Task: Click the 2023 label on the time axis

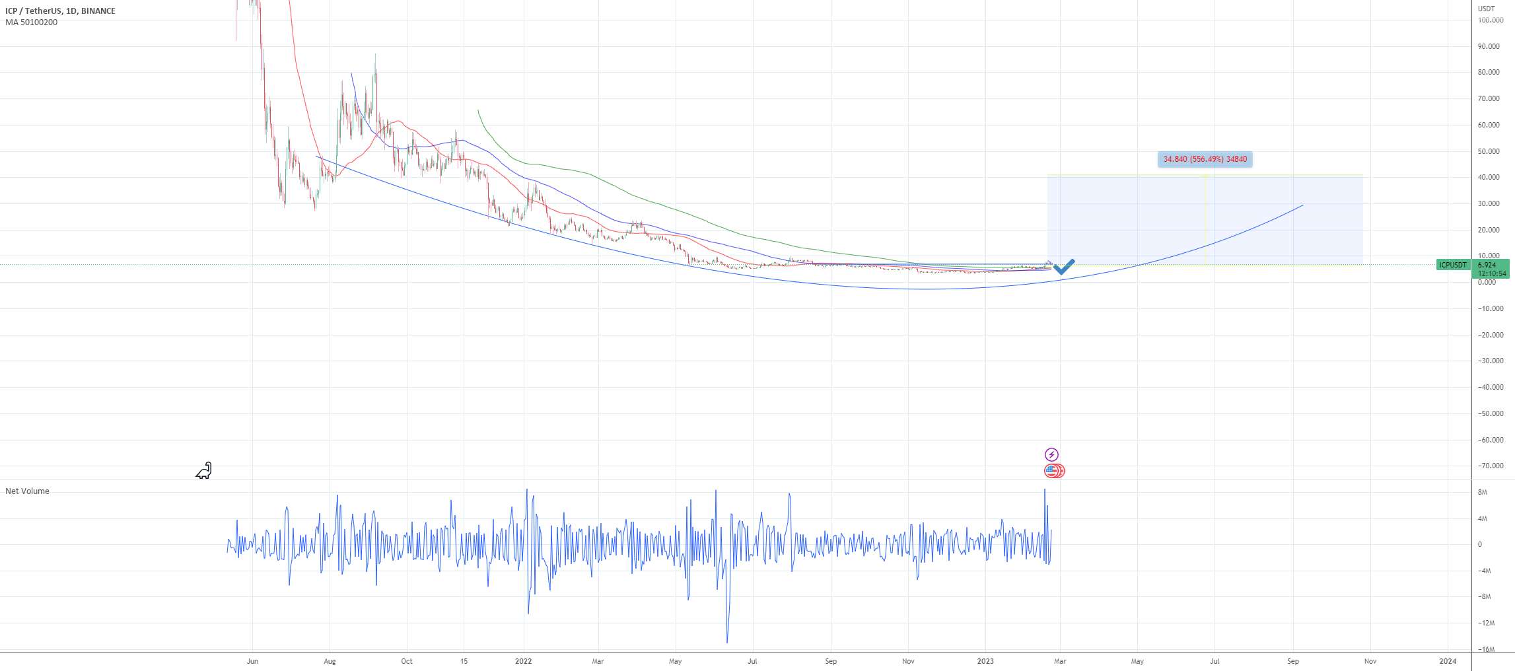Action: pyautogui.click(x=985, y=661)
